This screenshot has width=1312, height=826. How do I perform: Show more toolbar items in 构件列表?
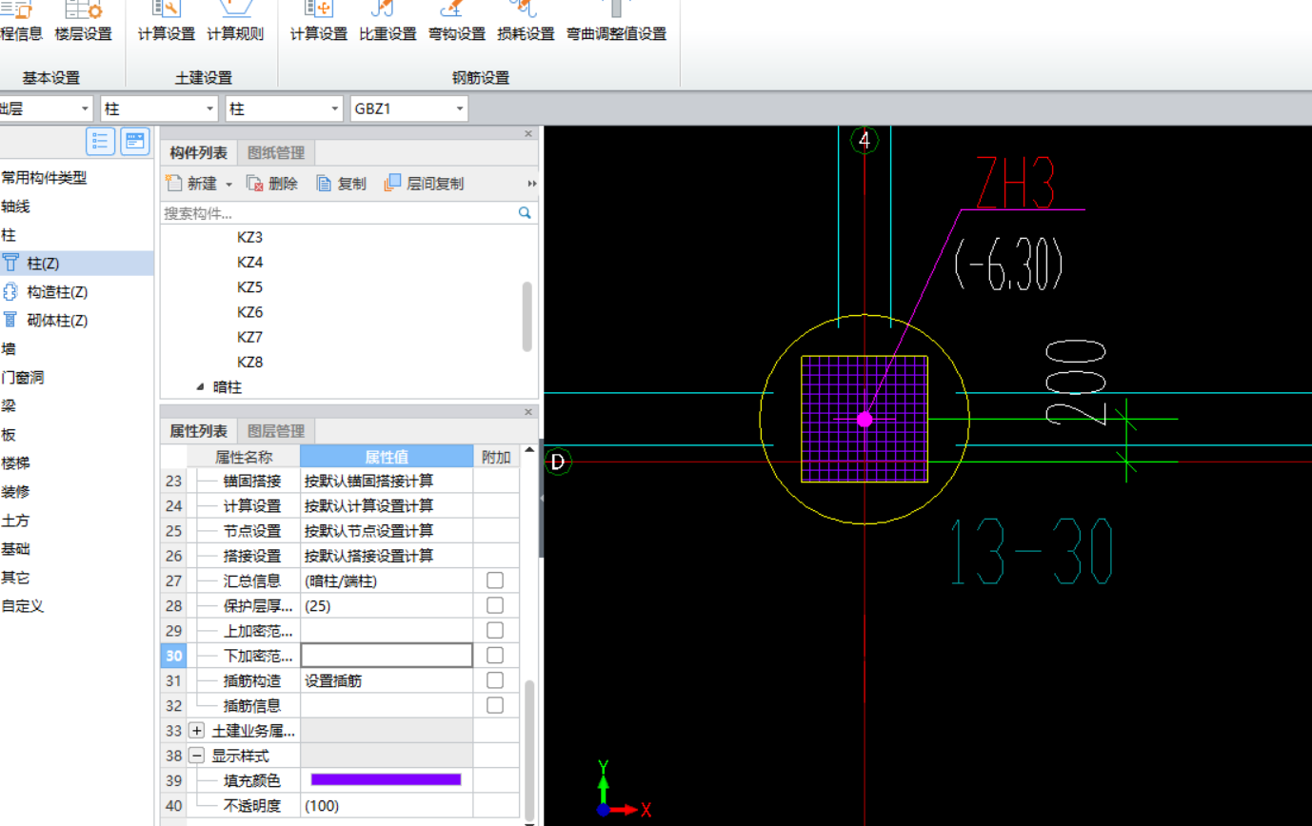[x=532, y=184]
